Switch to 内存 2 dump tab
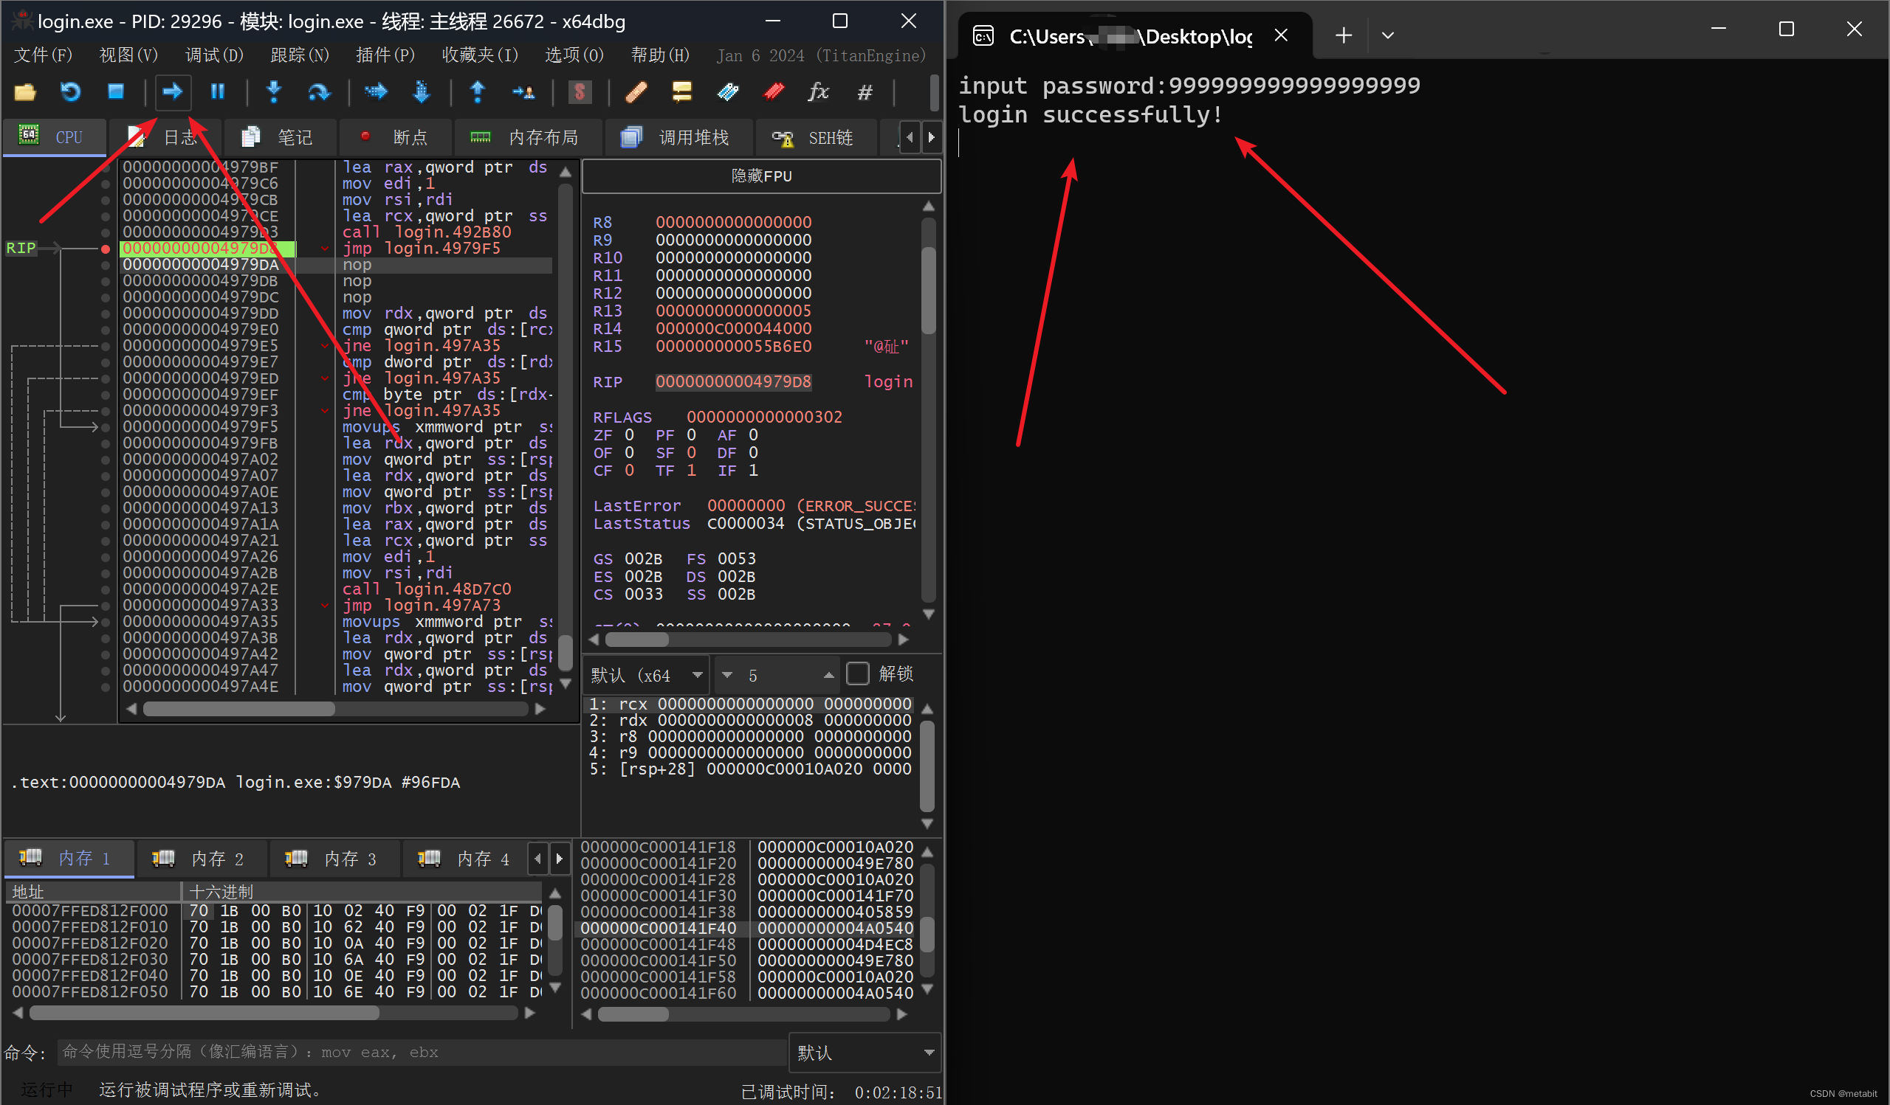 (x=202, y=859)
